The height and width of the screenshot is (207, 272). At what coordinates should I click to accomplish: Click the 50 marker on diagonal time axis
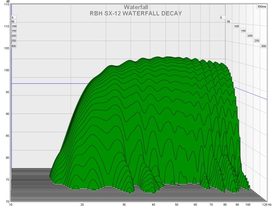tap(228, 21)
